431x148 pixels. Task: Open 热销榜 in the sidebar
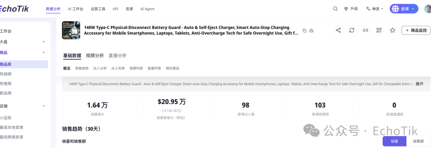click(6, 74)
